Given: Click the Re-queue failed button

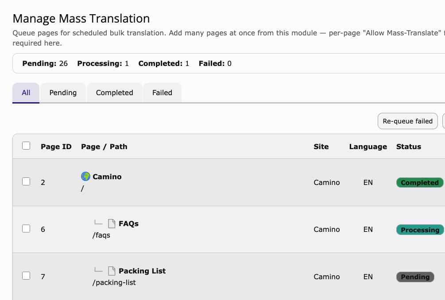Looking at the screenshot, I should click(x=407, y=121).
